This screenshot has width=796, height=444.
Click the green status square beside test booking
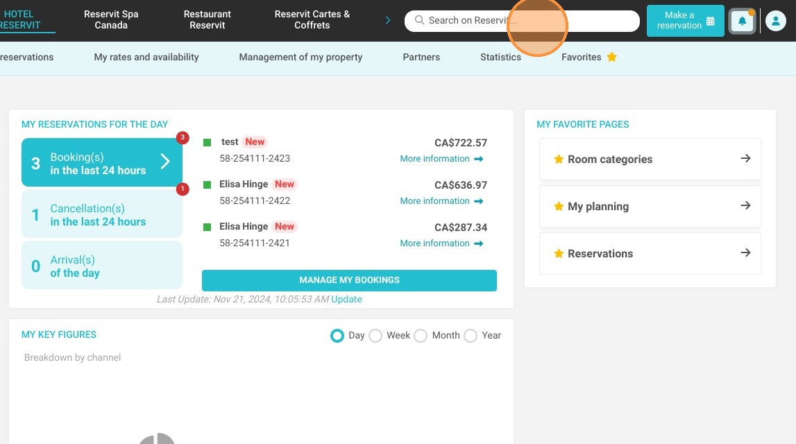tap(207, 143)
